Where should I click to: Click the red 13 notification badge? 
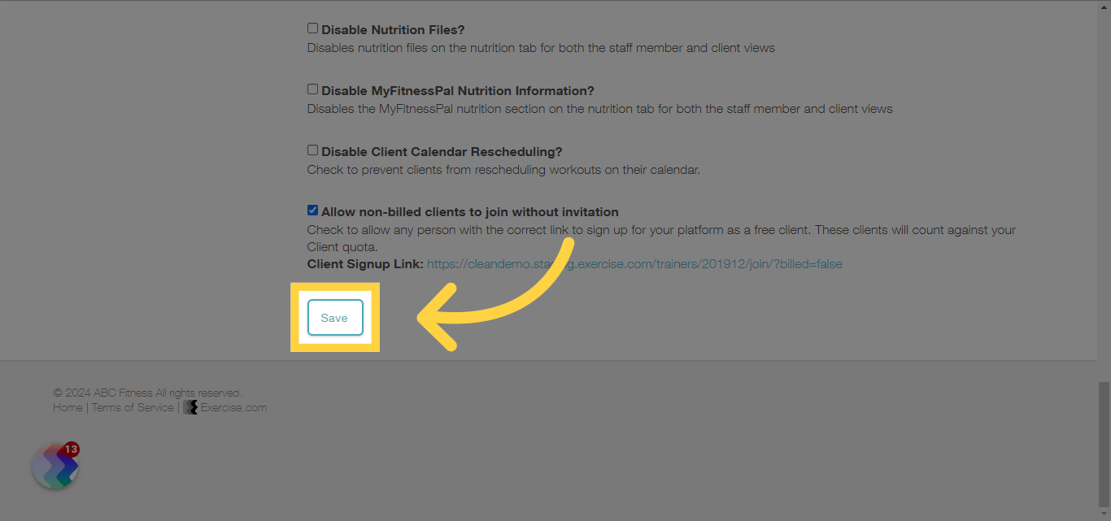71,449
